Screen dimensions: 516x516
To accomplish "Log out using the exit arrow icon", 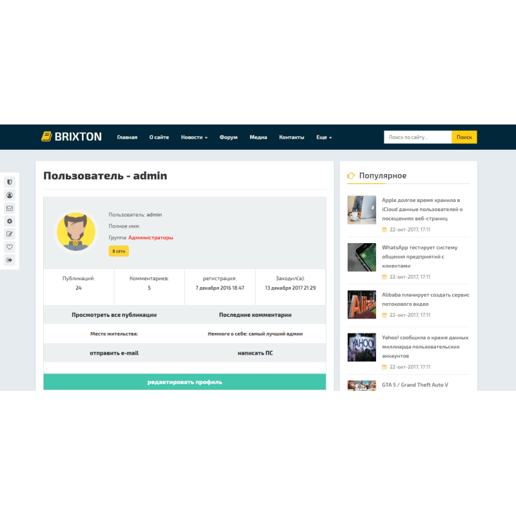I will 9,260.
